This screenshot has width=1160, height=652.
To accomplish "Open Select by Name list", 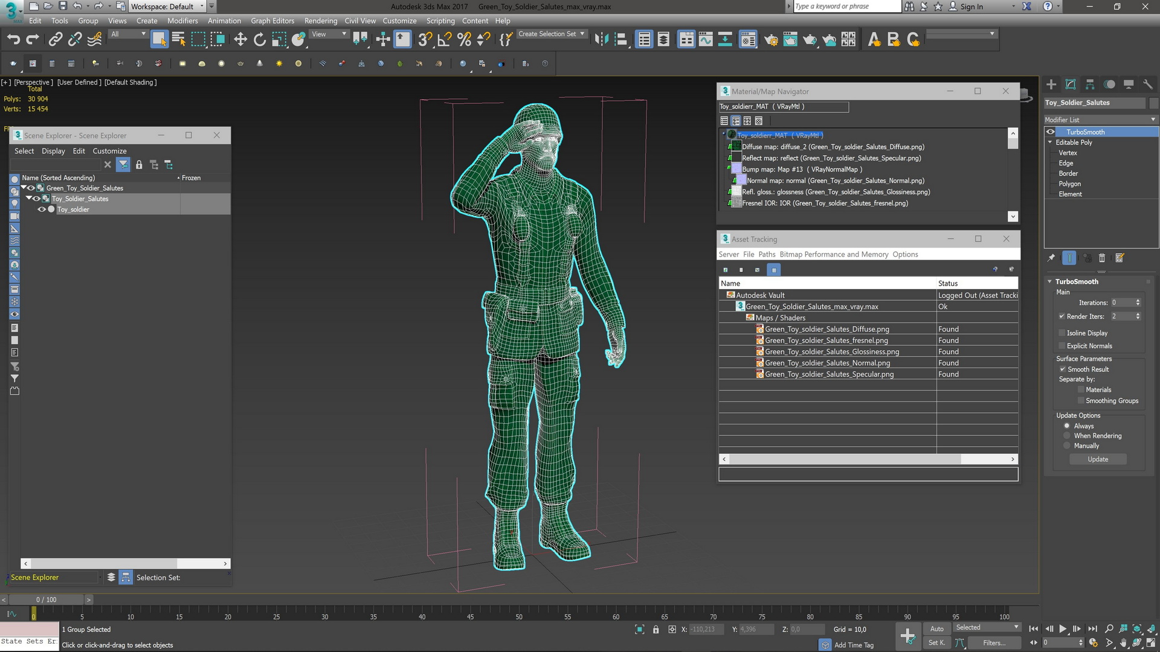I will pos(178,39).
